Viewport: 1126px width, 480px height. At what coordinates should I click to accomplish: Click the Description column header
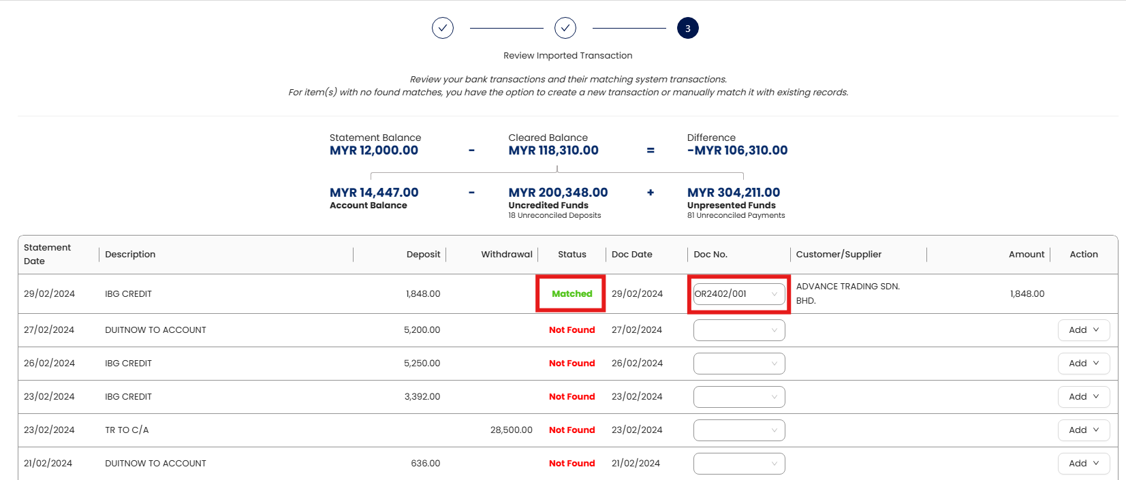[x=130, y=255]
